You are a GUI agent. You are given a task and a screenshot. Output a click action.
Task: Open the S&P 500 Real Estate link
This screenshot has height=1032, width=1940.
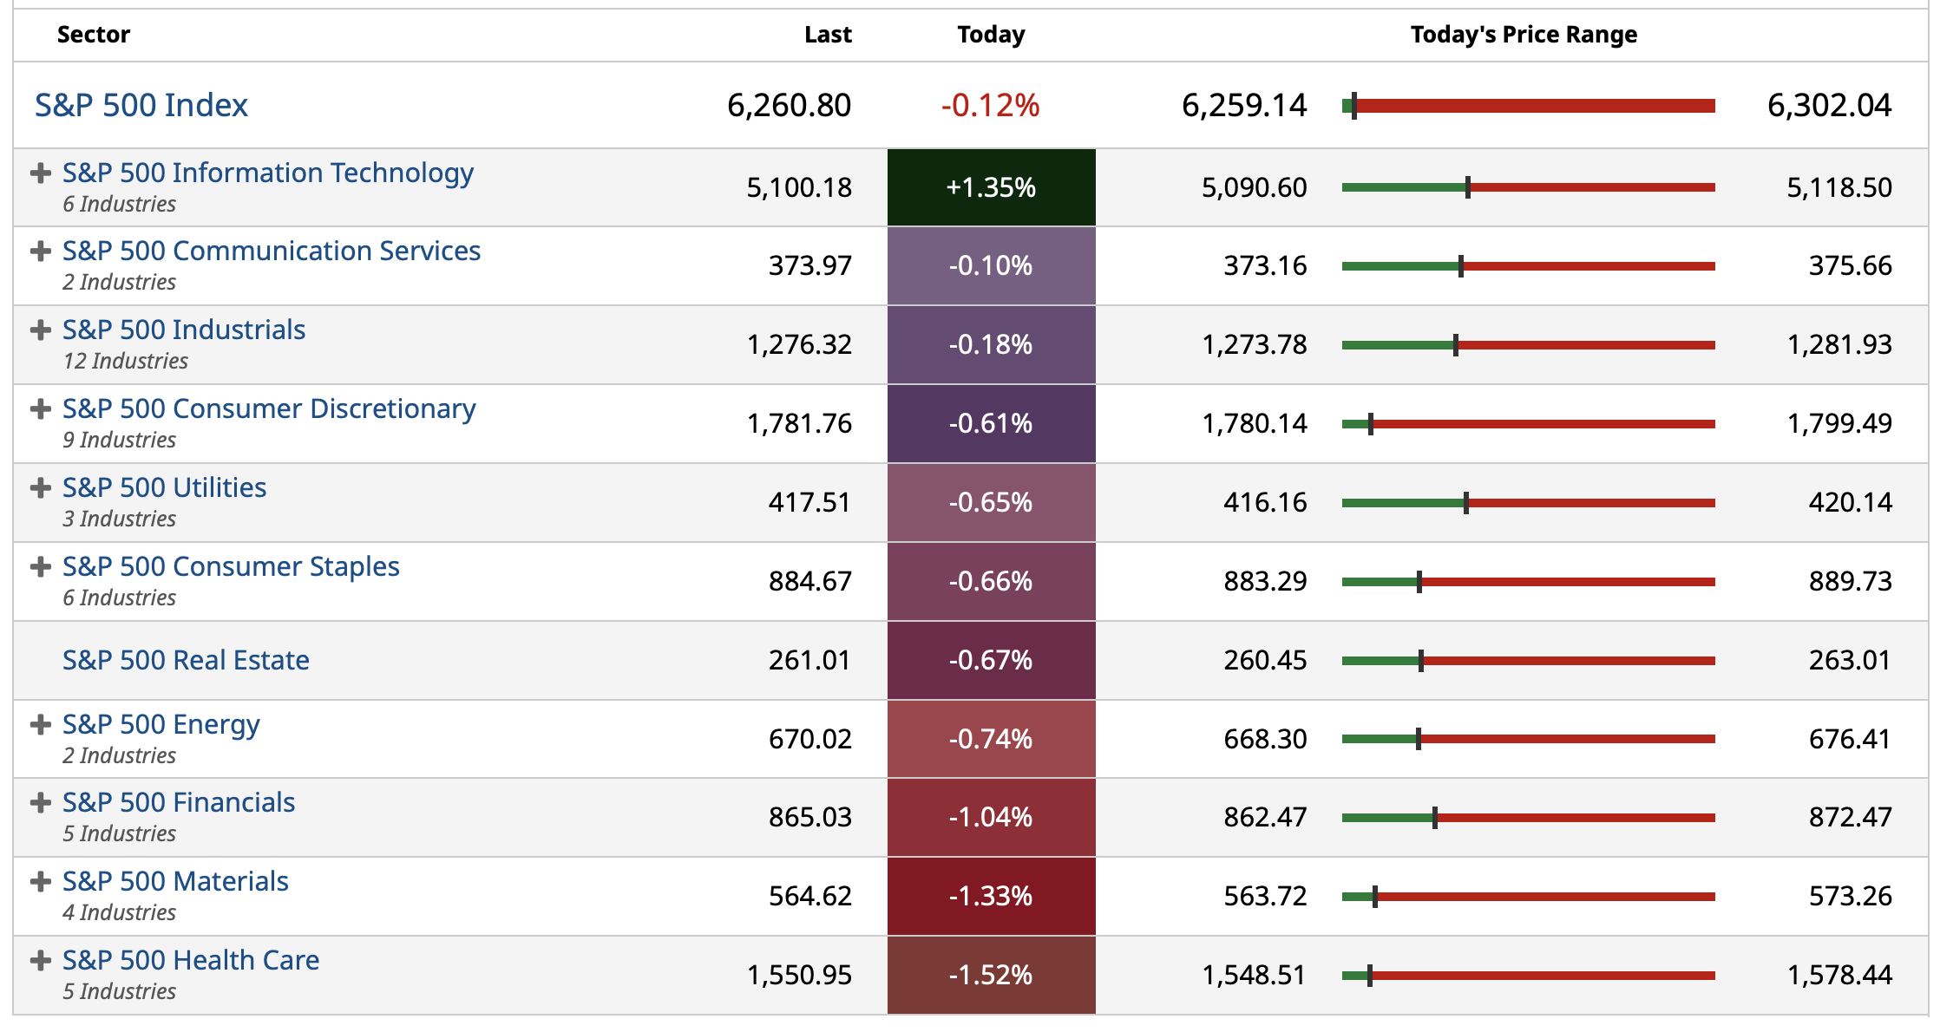point(186,661)
